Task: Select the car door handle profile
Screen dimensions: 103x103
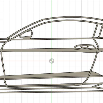Action: click(x=85, y=47)
